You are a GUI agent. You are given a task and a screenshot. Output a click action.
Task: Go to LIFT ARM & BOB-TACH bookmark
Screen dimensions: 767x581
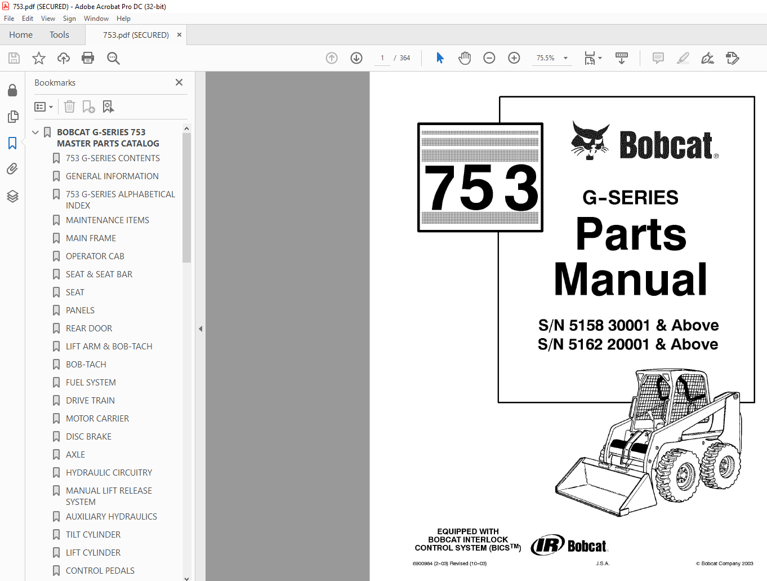(109, 347)
